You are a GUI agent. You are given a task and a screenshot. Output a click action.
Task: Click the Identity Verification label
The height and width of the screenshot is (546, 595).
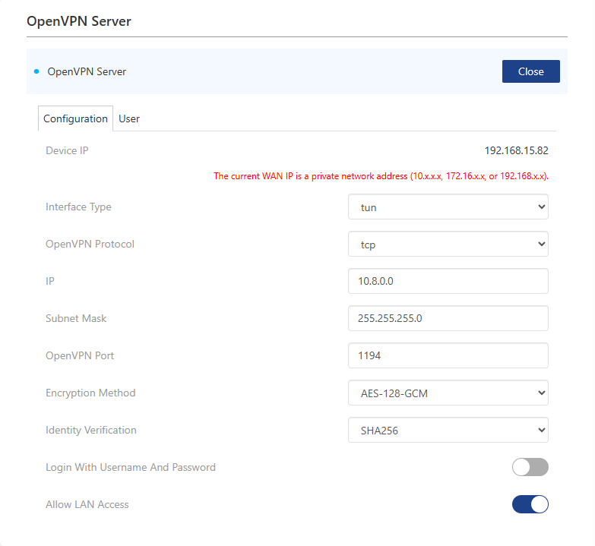91,430
